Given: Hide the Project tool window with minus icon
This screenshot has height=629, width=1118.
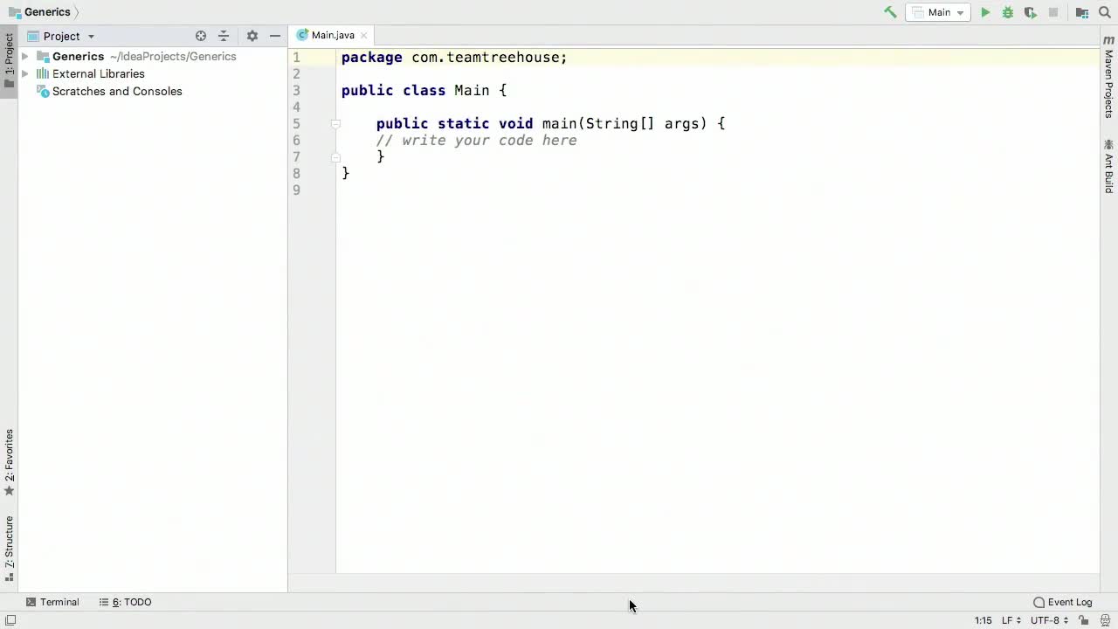Looking at the screenshot, I should pyautogui.click(x=275, y=36).
